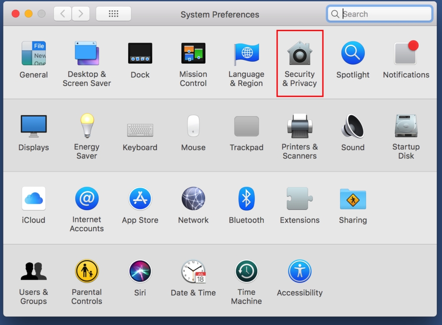Open Language & Region settings
The width and height of the screenshot is (442, 325).
(246, 54)
